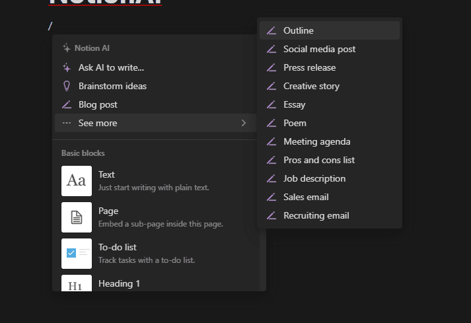Expand the See more submenu arrow
The height and width of the screenshot is (323, 471).
pos(244,123)
